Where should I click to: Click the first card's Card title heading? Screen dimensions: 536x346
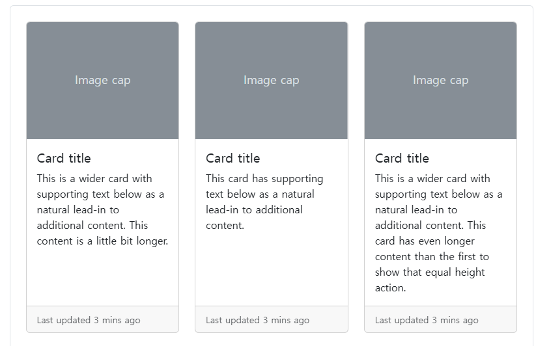[64, 158]
